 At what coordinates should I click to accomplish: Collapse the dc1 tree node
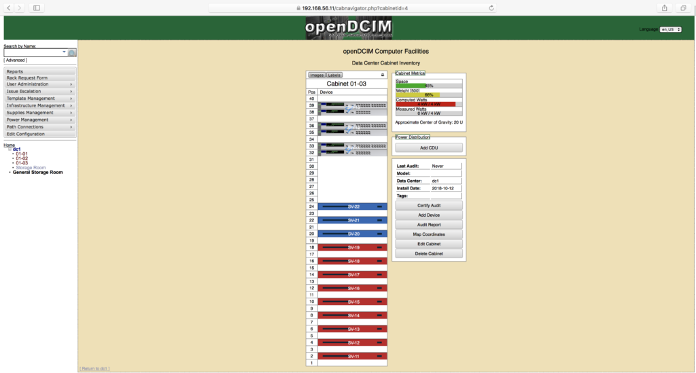pyautogui.click(x=10, y=149)
